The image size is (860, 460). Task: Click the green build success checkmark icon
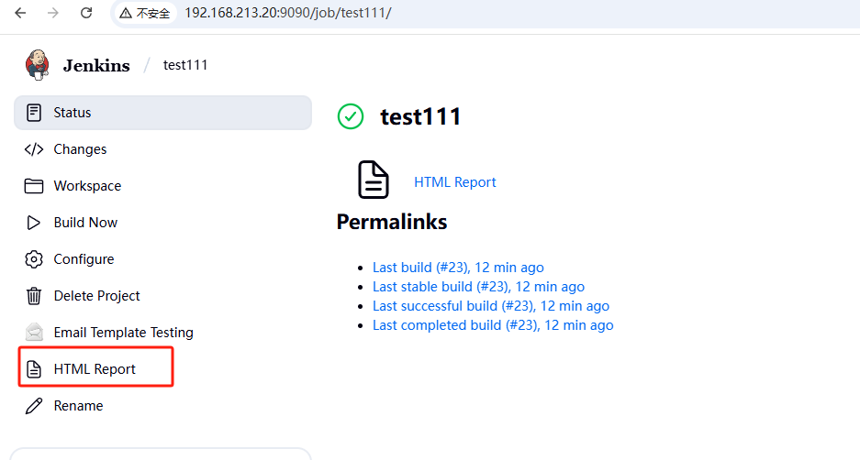pyautogui.click(x=351, y=116)
